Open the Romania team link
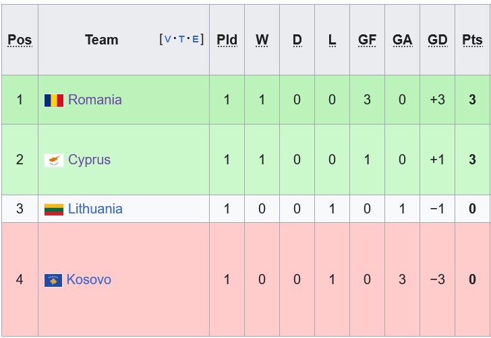 95,100
